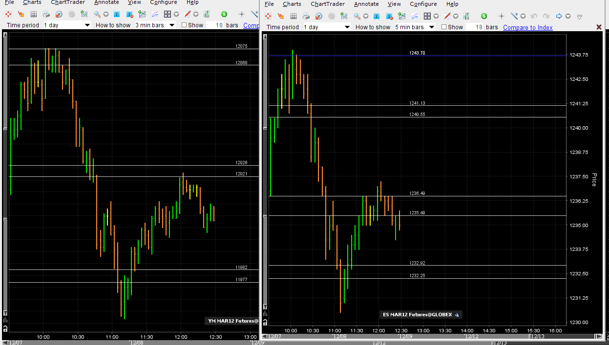Select the magnifier zoom tool in the ES chart
Image resolution: width=609 pixels, height=345 pixels.
pos(357,16)
